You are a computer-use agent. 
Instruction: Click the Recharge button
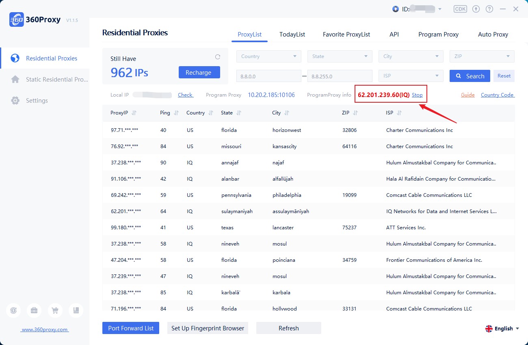(199, 72)
